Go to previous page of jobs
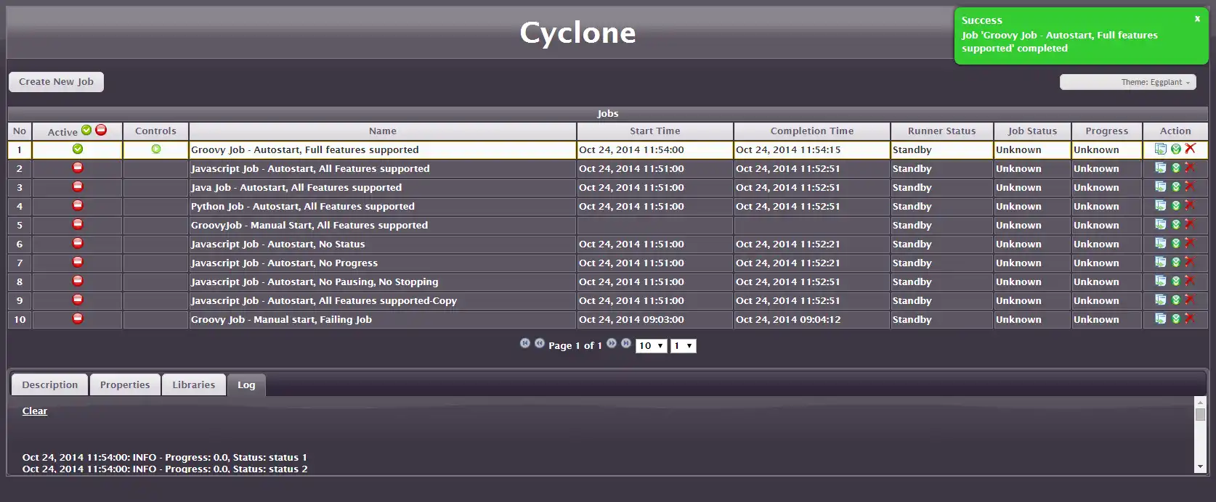Screen dimensions: 1216x502 click(x=540, y=343)
